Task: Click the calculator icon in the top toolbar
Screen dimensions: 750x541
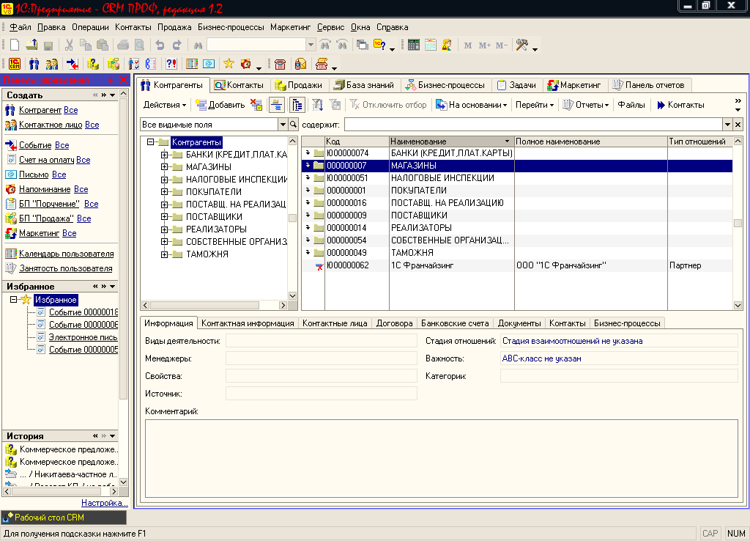Action: tap(414, 45)
